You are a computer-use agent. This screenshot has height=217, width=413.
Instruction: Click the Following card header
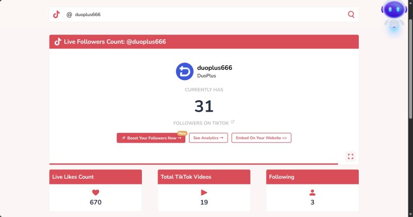point(312,177)
